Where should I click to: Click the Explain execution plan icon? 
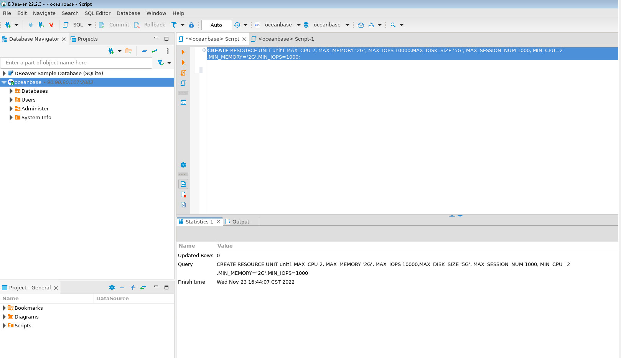click(x=183, y=83)
